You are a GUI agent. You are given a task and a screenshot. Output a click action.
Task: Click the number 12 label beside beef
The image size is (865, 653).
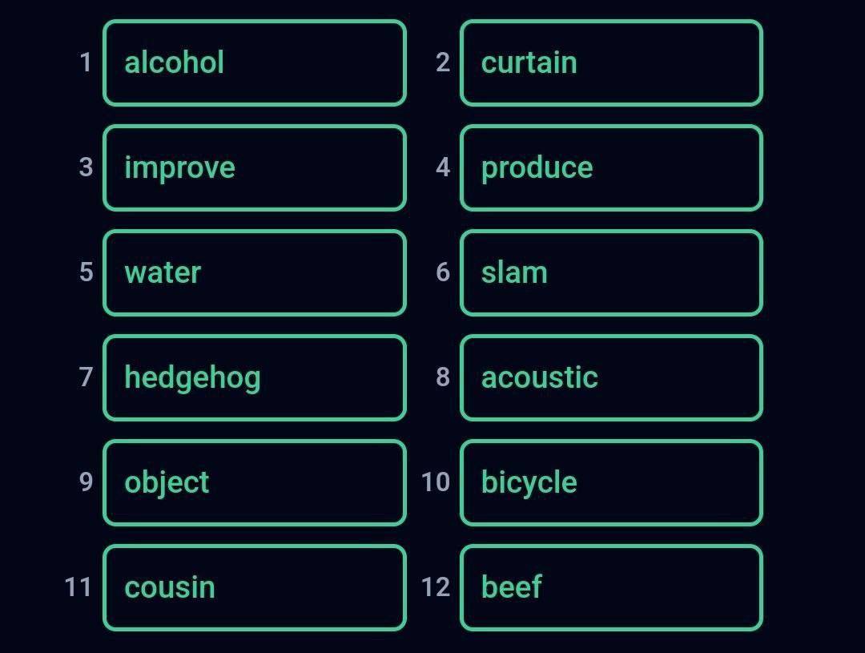coord(435,587)
